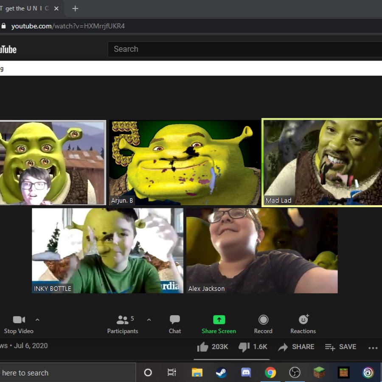Viewport: 382px width, 382px height.
Task: Dislike the video with the thumbs down
Action: point(244,347)
